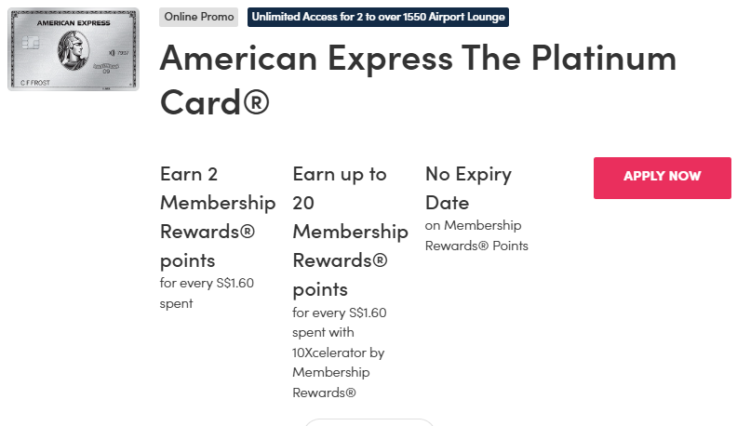Select the 'Earn up to 20' rewards heading

click(x=349, y=231)
